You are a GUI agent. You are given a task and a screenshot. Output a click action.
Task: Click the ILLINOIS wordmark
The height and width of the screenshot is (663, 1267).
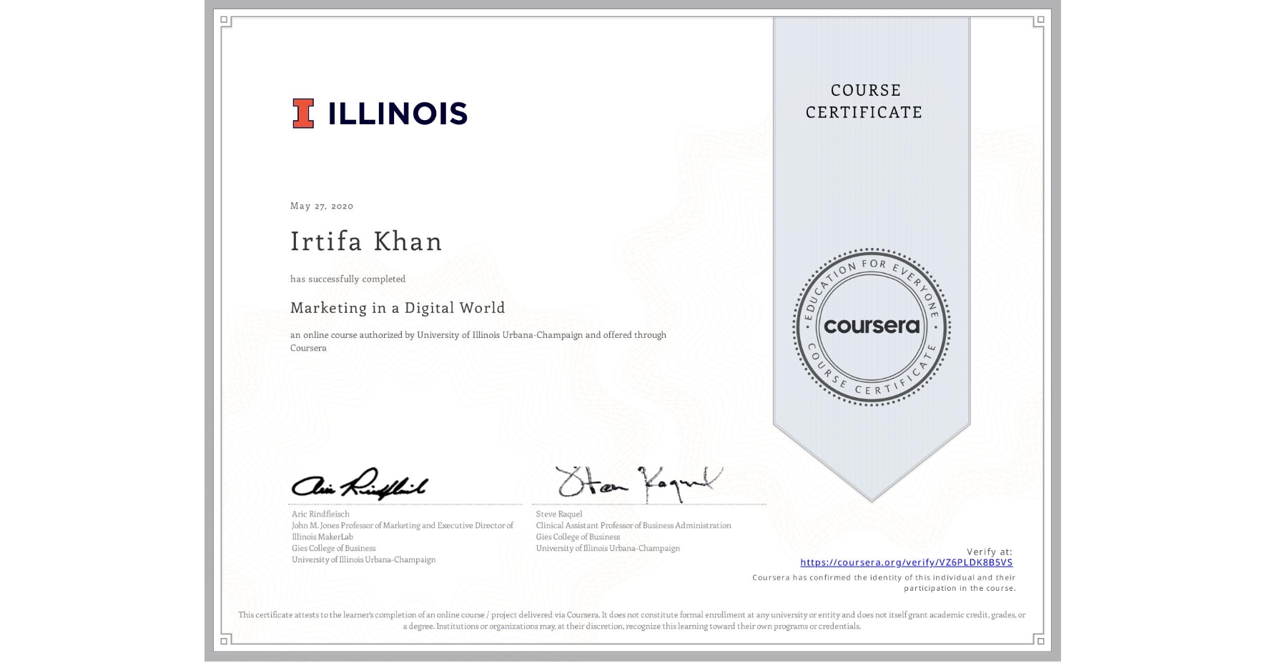point(398,114)
